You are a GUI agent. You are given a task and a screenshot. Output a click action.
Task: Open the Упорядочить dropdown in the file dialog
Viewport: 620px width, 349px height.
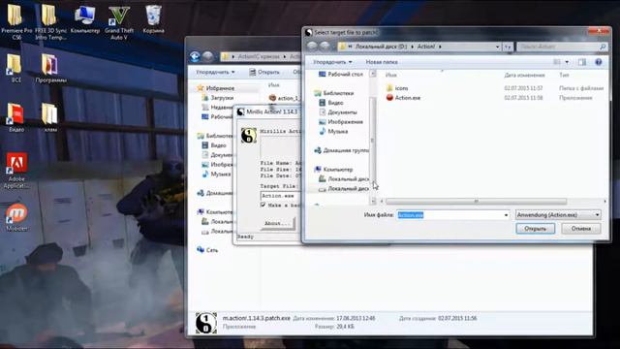(332, 62)
